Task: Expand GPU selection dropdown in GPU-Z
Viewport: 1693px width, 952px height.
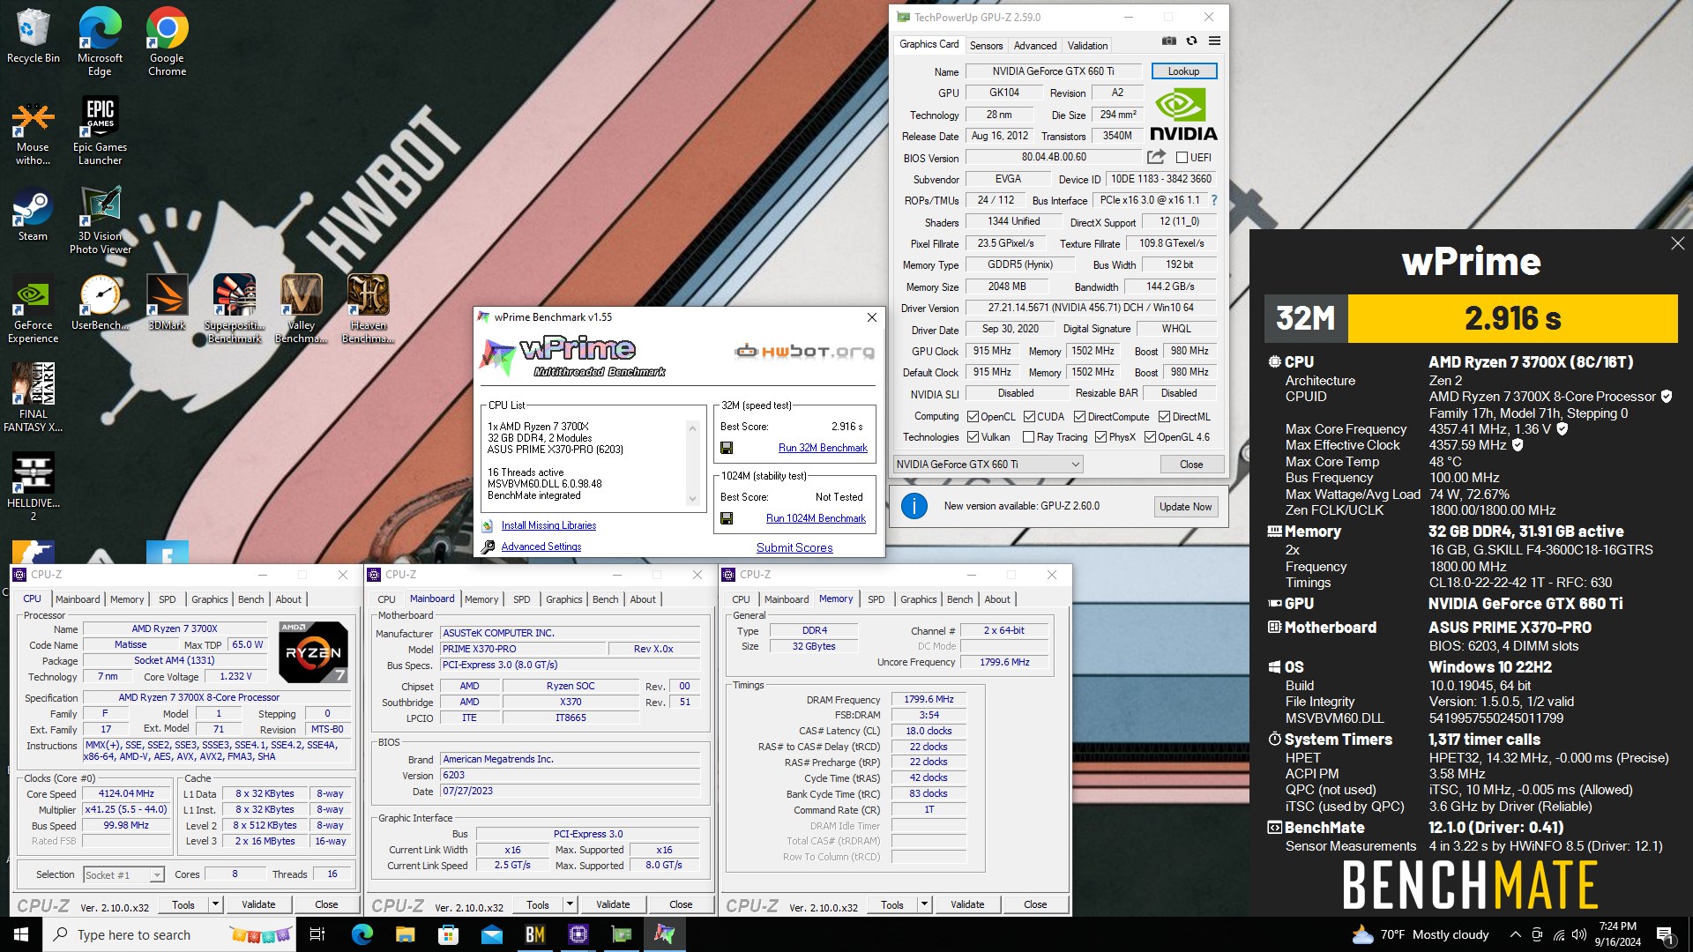Action: click(x=1075, y=465)
